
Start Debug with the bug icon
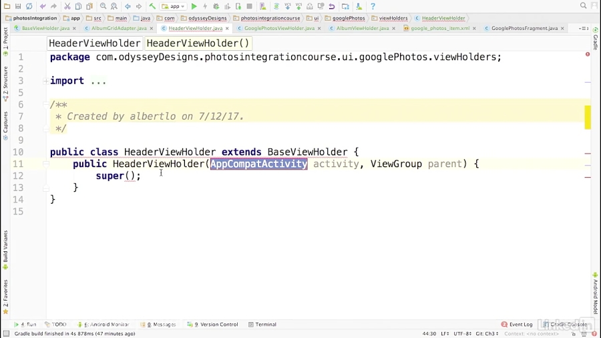[x=216, y=6]
